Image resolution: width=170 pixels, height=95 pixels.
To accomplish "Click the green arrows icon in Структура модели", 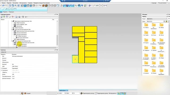I will click(4, 17).
